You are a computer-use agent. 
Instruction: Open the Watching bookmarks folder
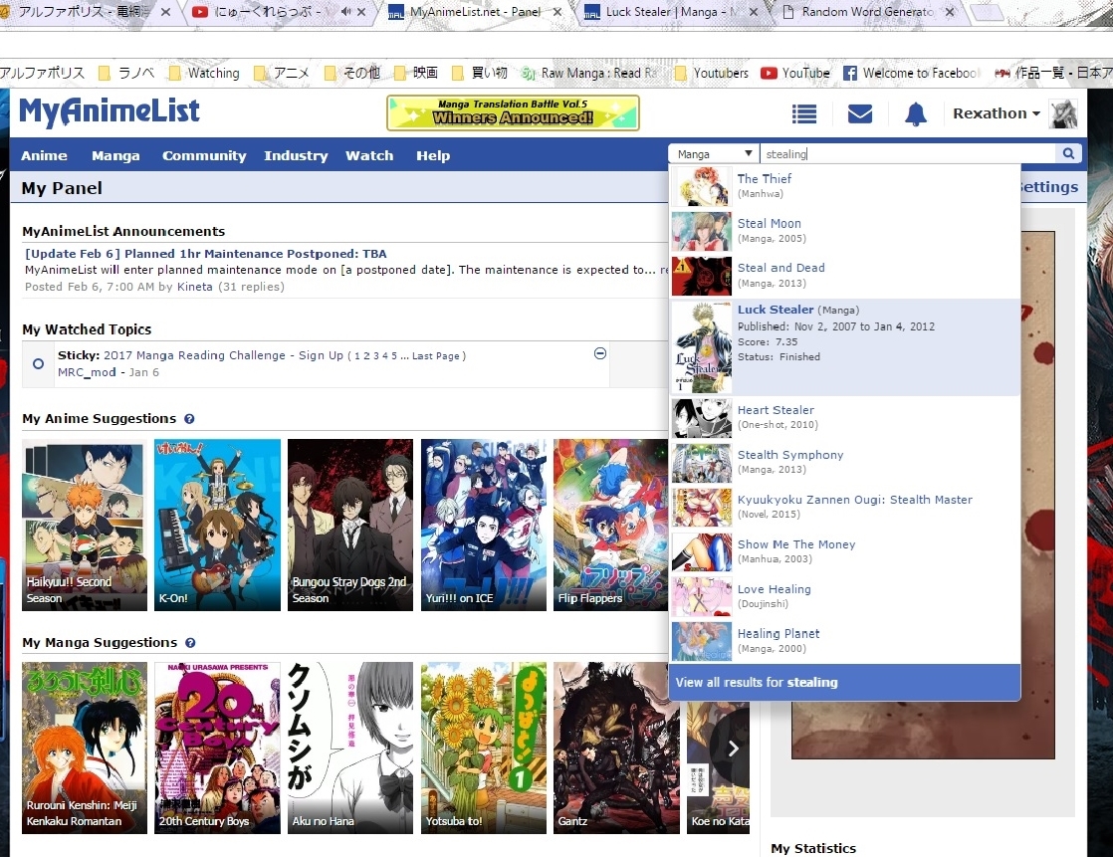[x=205, y=73]
